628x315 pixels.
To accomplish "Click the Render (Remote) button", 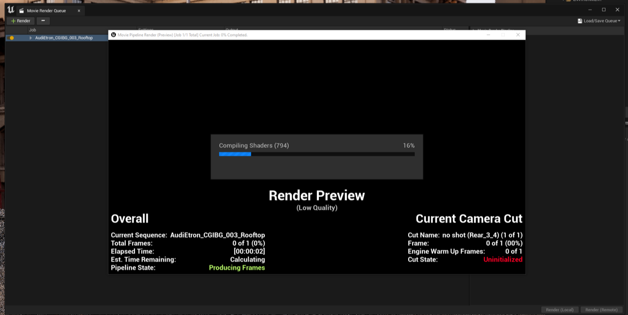I will pyautogui.click(x=601, y=310).
